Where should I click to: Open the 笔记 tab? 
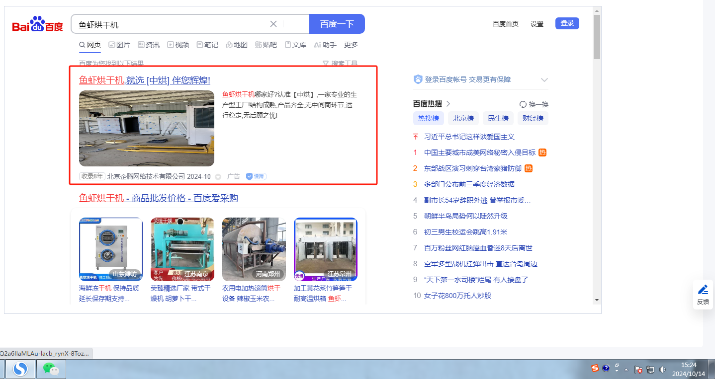(207, 45)
